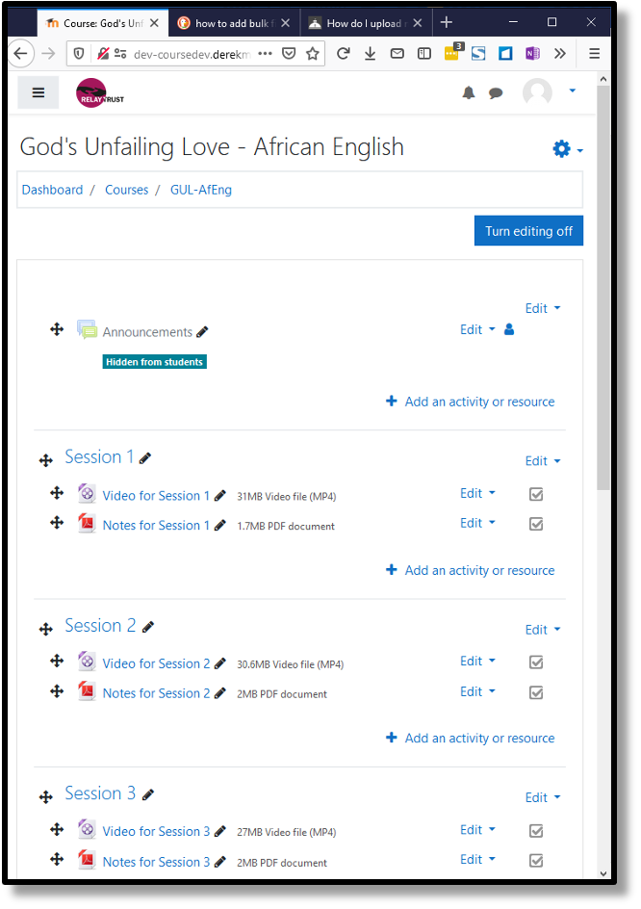Click pencil icon to rename Session 1
Screen dimensions: 641x909
click(145, 458)
